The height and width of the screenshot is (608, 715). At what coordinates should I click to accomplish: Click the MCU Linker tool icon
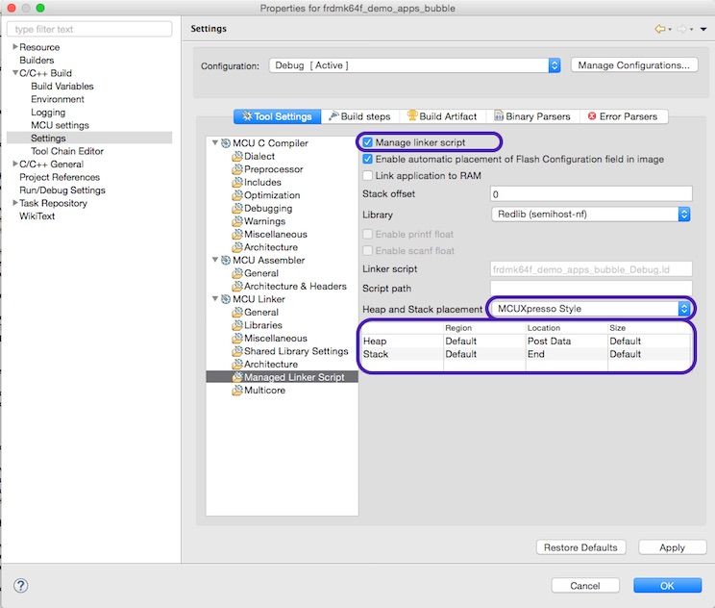click(226, 299)
